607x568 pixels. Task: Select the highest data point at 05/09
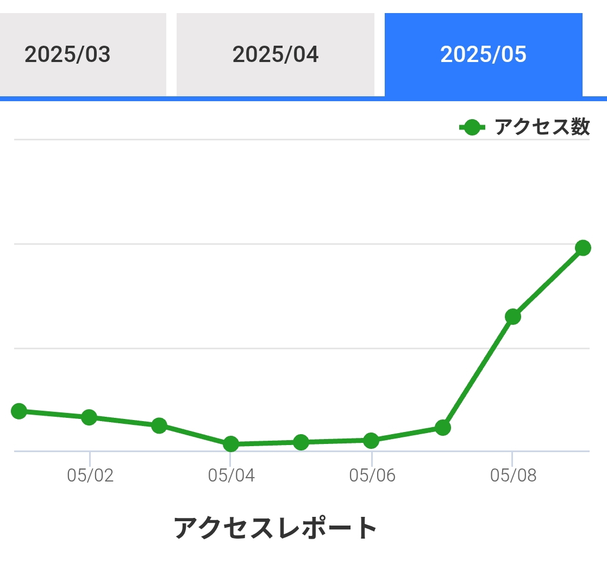583,248
